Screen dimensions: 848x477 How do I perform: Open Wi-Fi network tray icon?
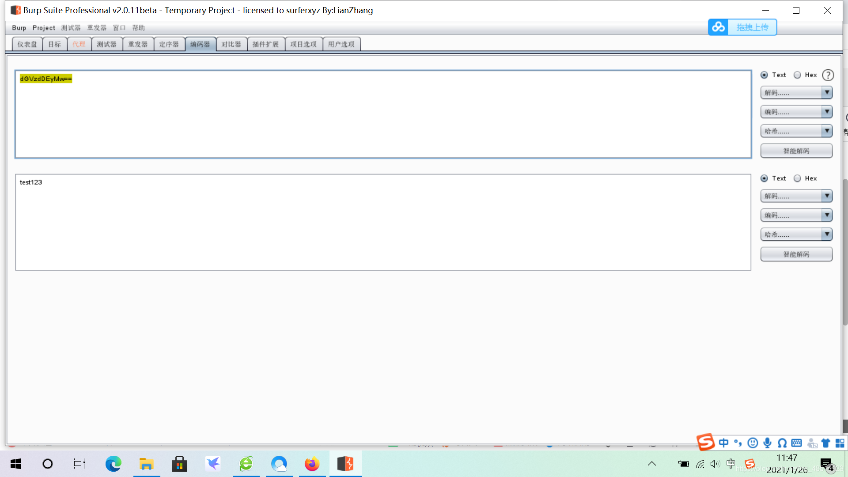pos(700,464)
